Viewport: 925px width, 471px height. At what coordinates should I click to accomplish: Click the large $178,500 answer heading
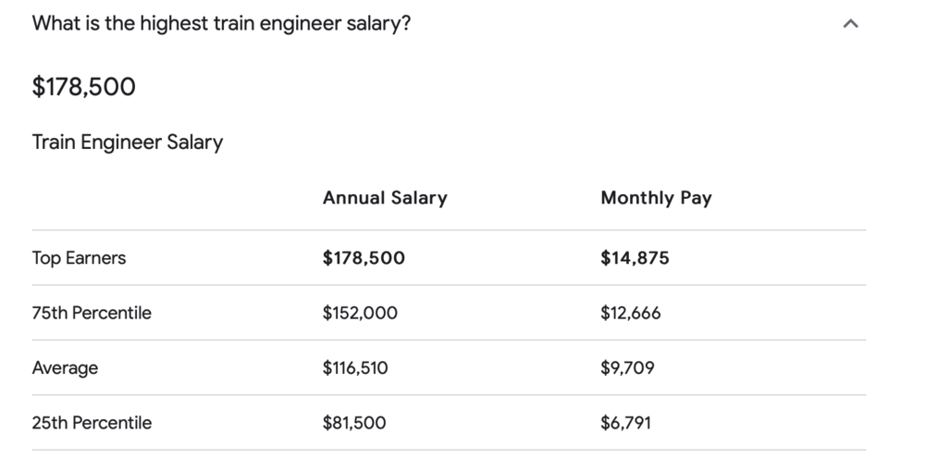[x=84, y=87]
